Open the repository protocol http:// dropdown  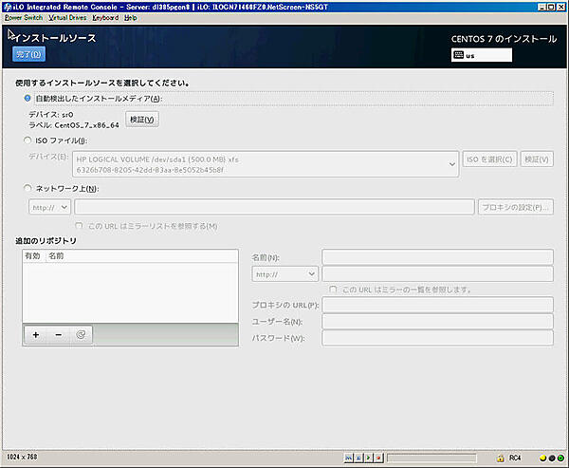click(284, 273)
